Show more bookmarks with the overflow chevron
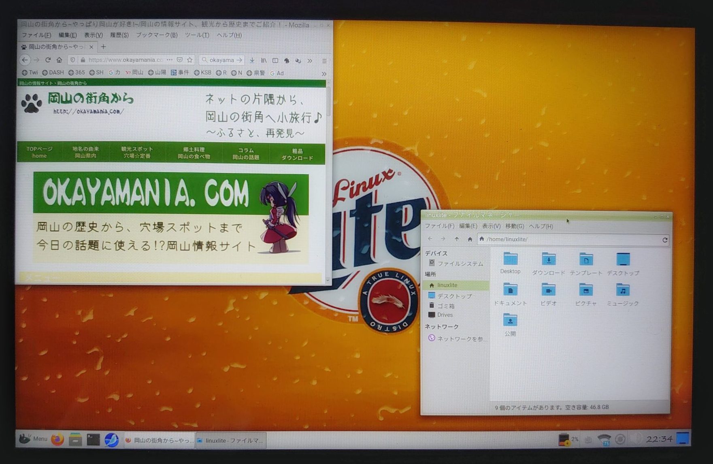713x464 pixels. [324, 74]
